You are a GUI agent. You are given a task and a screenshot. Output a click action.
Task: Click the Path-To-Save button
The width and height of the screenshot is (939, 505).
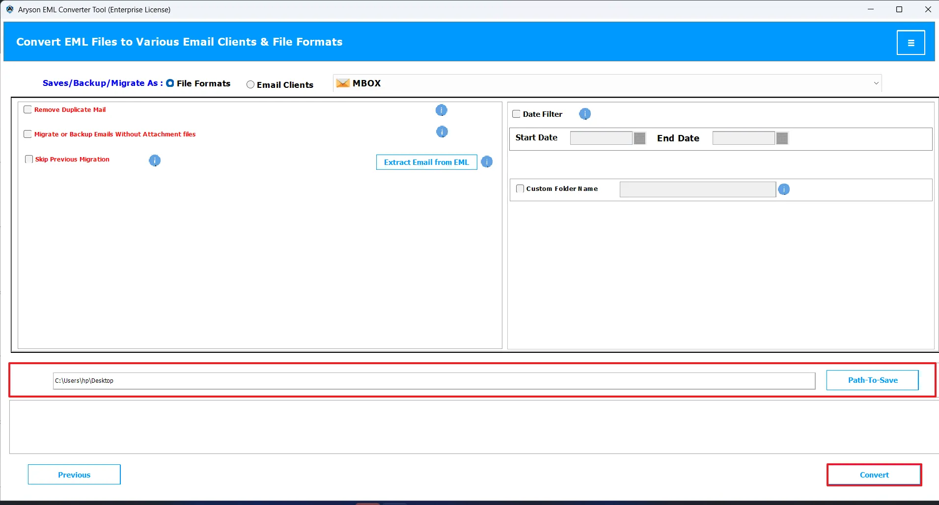(872, 380)
